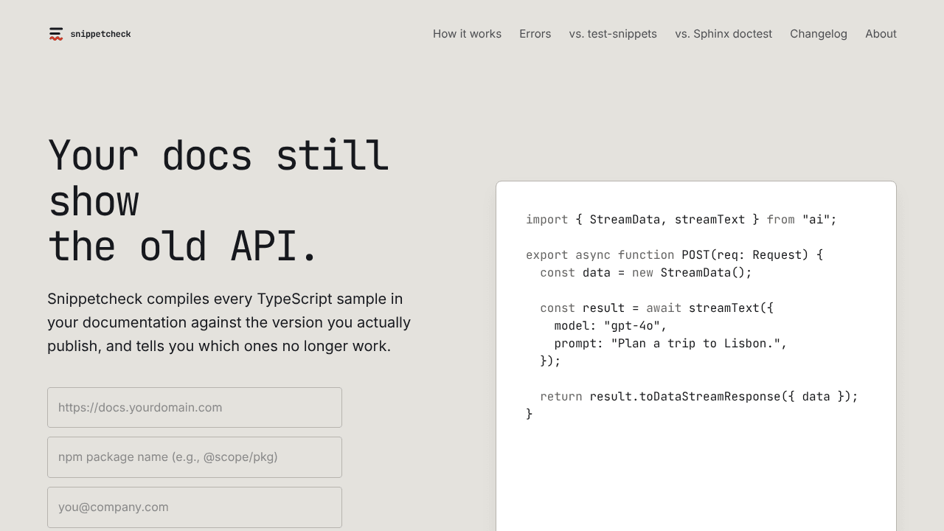Click the snippetcheck logo icon
This screenshot has height=531, width=944.
click(x=56, y=34)
